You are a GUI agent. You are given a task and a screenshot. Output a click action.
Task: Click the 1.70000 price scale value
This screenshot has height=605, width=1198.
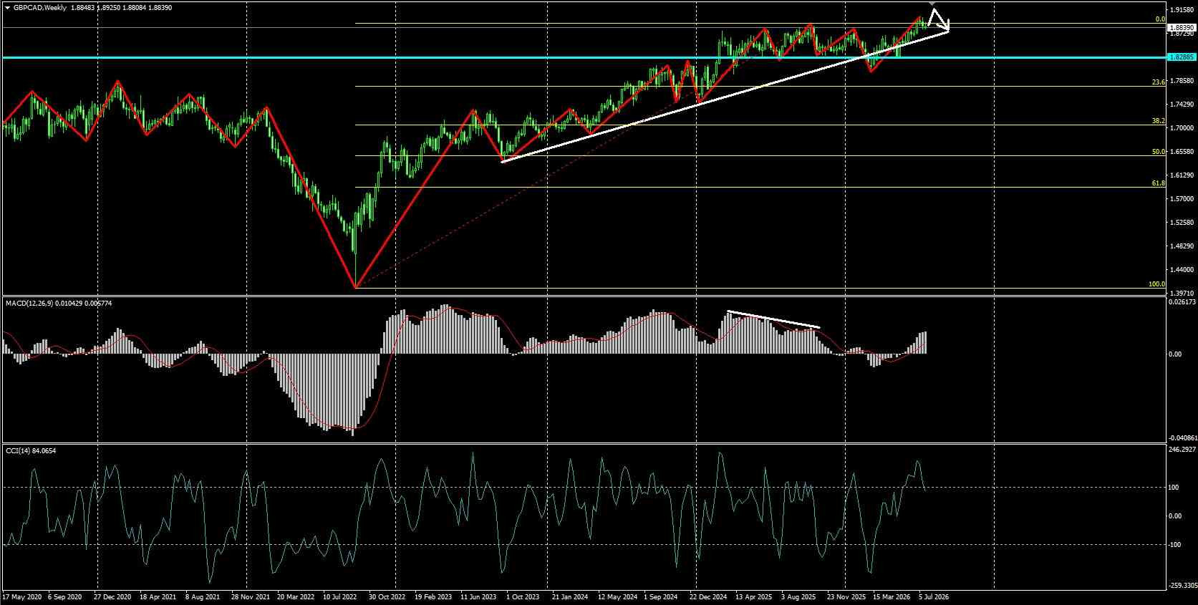[x=1182, y=128]
